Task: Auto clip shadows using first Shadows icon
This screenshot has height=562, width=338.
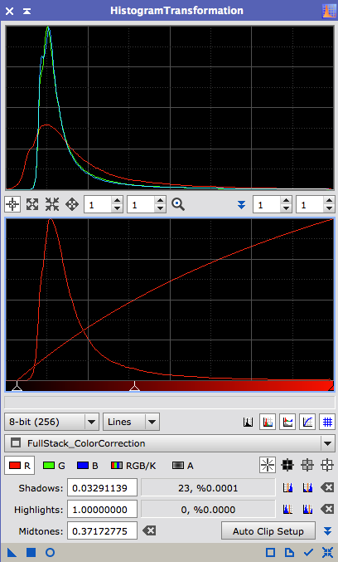Action: click(x=288, y=488)
